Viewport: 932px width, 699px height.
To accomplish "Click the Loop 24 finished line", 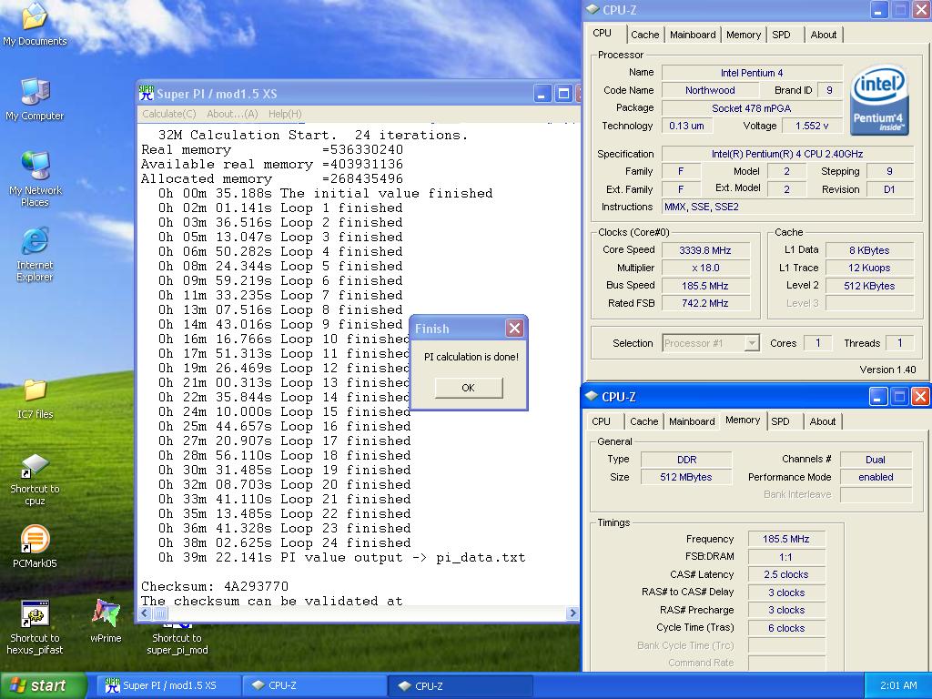I will pyautogui.click(x=285, y=542).
